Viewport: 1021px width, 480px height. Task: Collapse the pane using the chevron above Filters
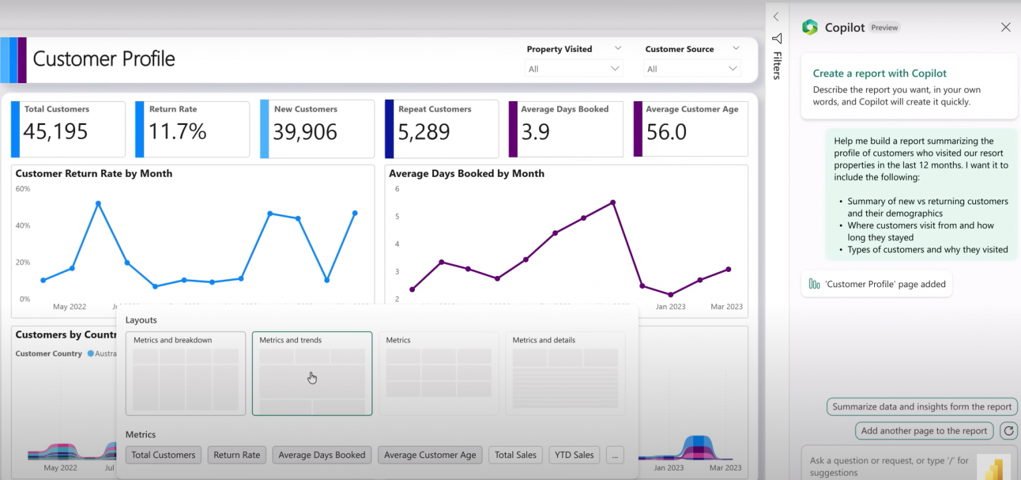(776, 17)
